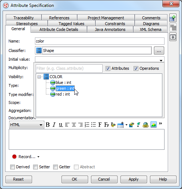Click the clear formatting brush icon
This screenshot has width=182, height=189.
click(x=138, y=125)
